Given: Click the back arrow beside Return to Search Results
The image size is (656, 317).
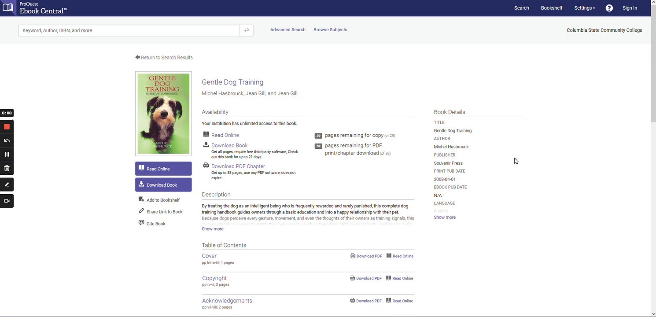Looking at the screenshot, I should pyautogui.click(x=137, y=57).
